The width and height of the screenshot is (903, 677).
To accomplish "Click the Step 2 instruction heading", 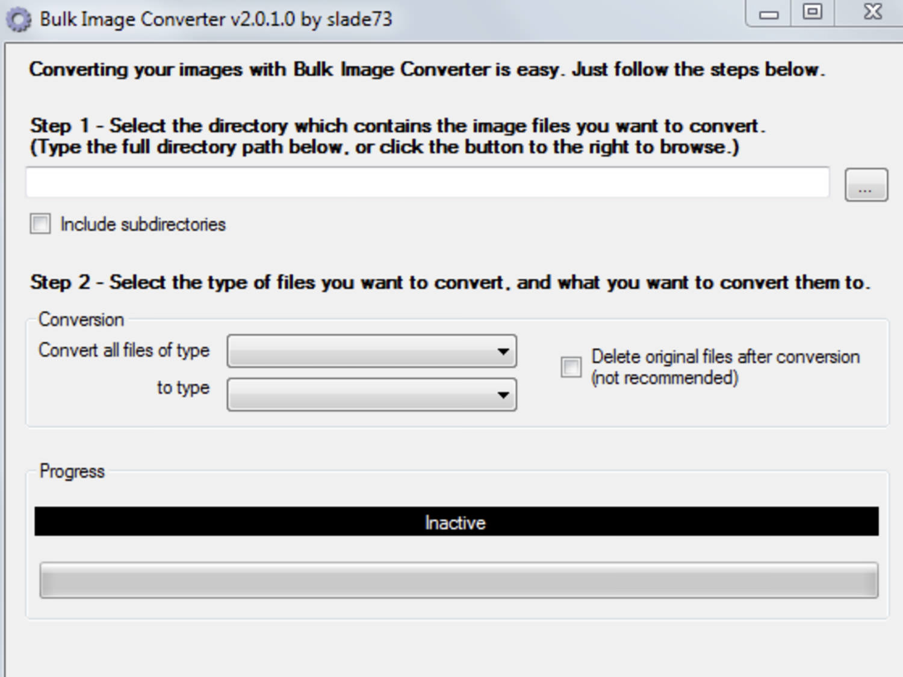I will [x=450, y=282].
